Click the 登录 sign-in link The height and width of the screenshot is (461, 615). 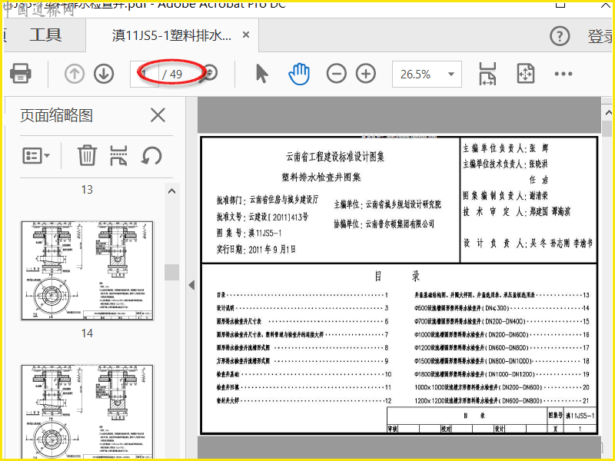pos(601,36)
